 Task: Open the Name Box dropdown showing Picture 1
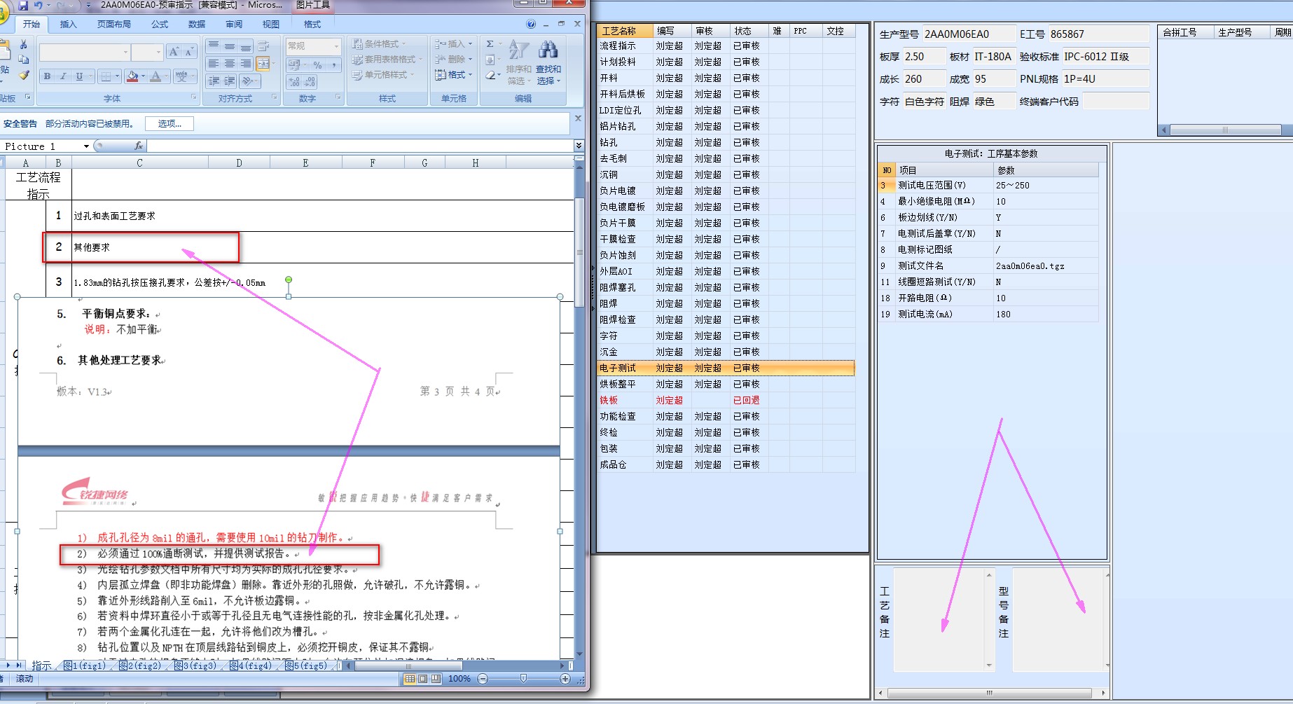86,146
